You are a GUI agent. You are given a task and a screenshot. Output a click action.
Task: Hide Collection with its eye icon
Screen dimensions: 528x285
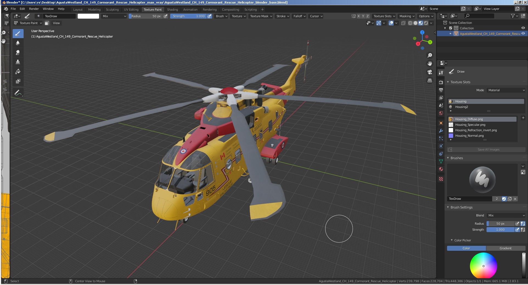coord(523,28)
